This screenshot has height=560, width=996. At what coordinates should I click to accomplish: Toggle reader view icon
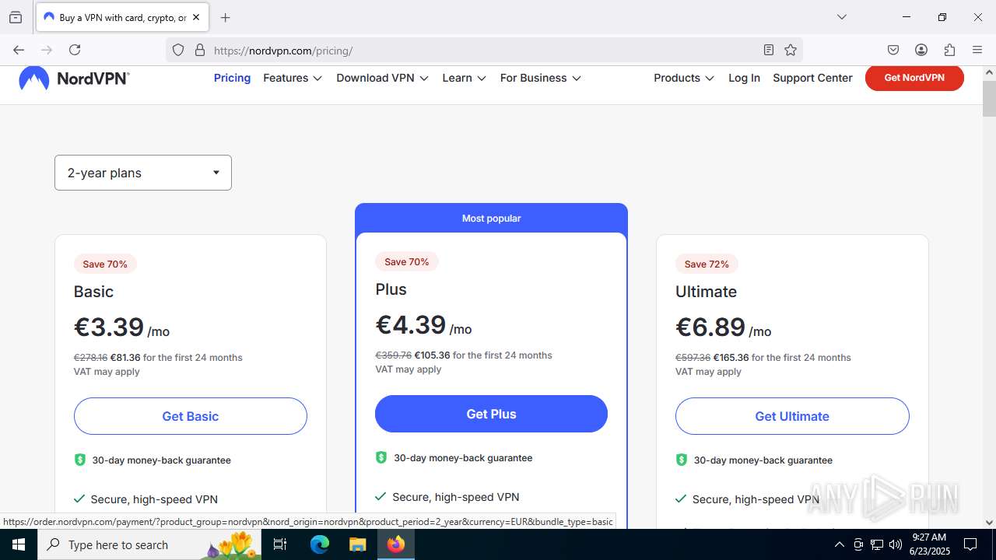tap(769, 50)
